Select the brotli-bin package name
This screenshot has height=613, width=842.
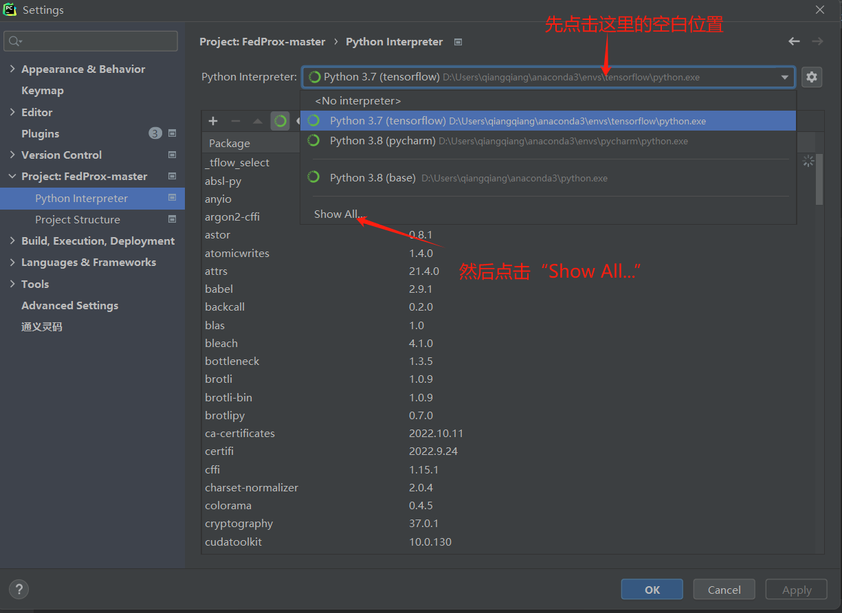point(228,397)
